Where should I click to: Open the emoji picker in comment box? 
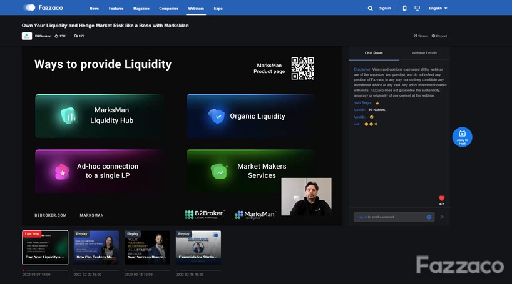click(429, 217)
